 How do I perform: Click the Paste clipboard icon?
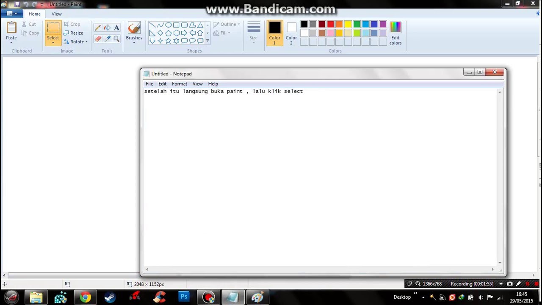pyautogui.click(x=11, y=28)
